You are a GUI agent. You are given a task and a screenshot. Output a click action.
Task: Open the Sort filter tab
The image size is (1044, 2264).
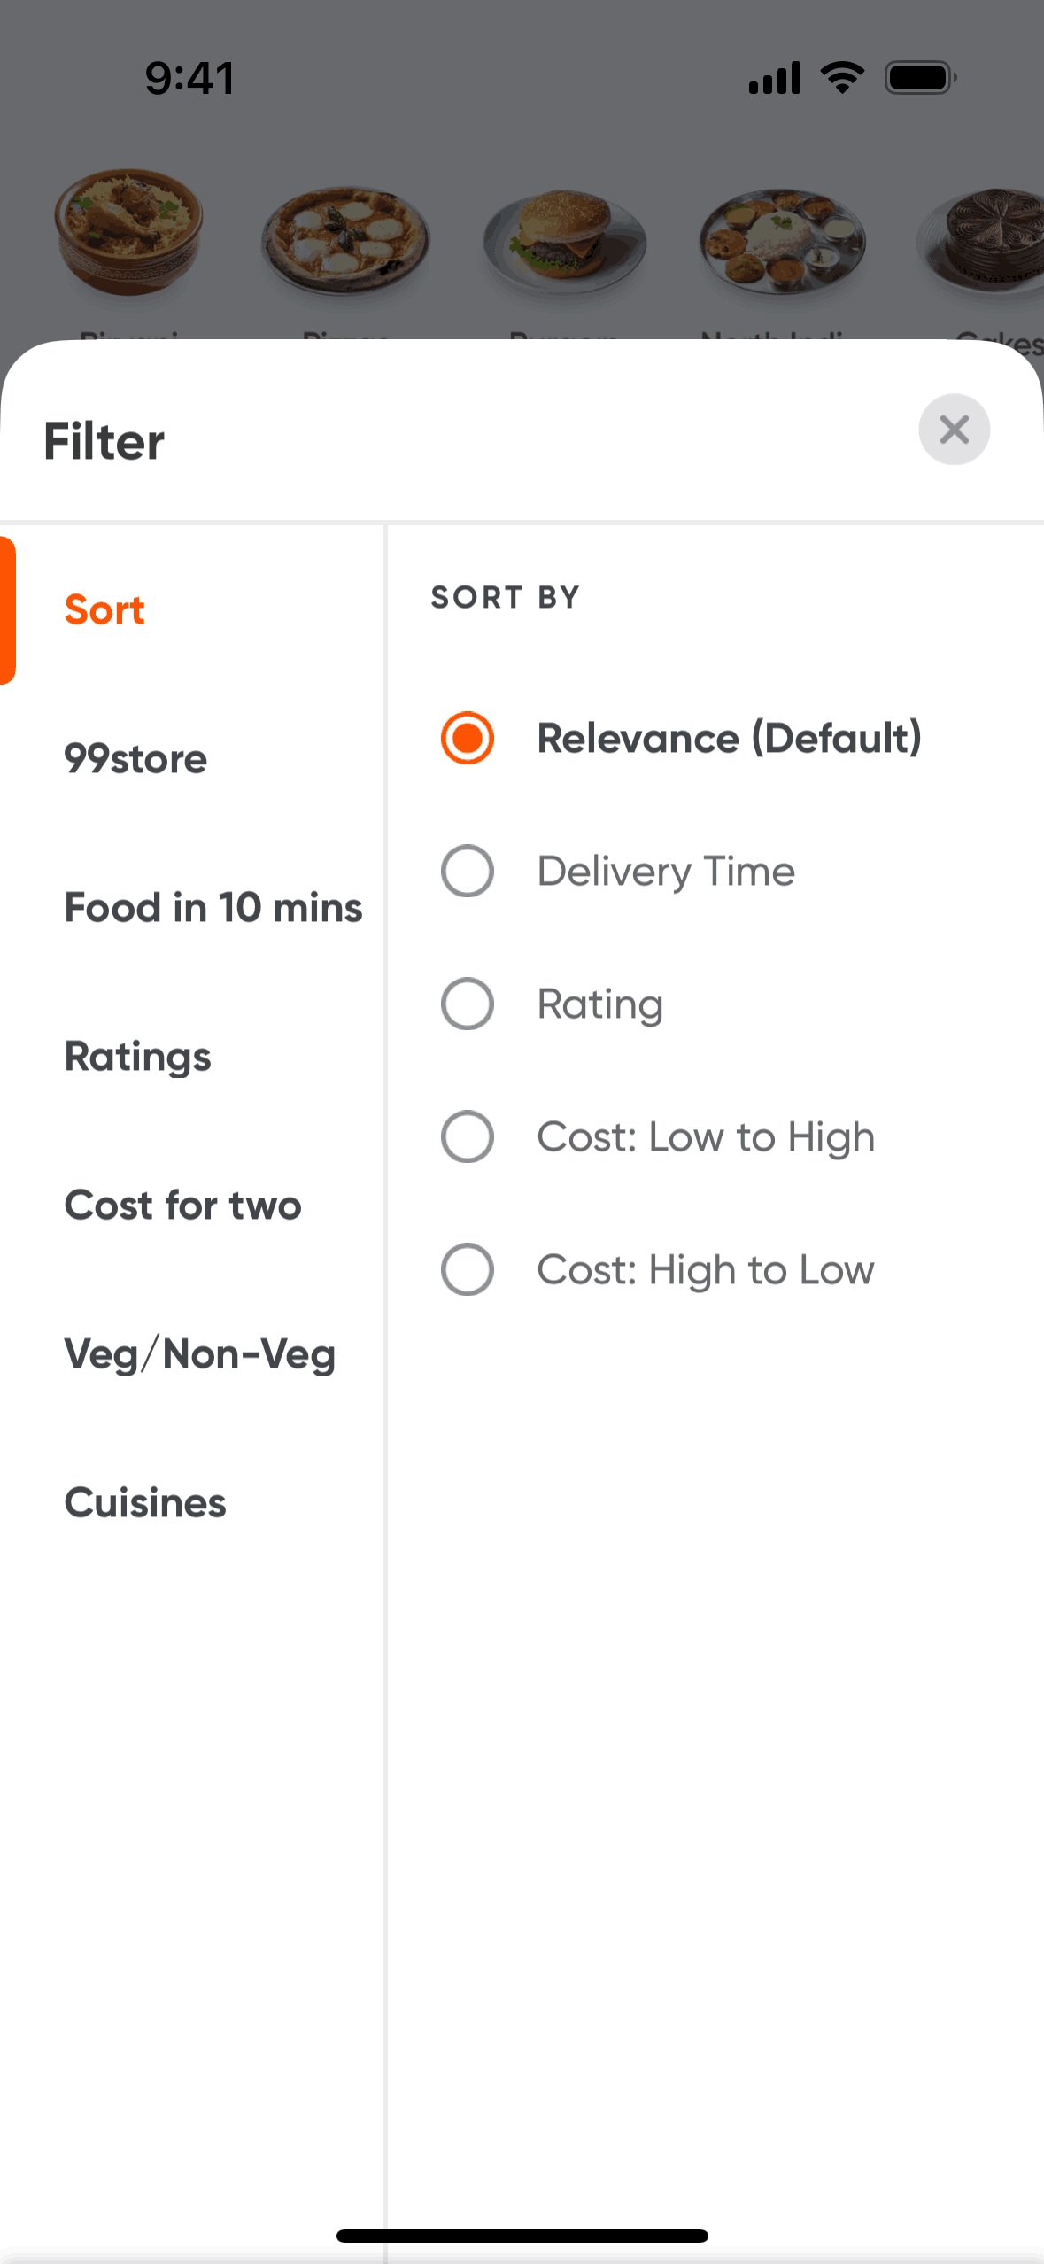click(x=104, y=610)
